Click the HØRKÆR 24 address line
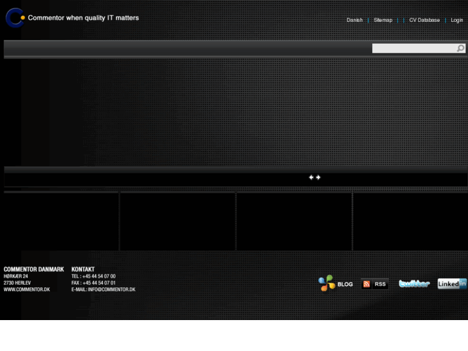Image resolution: width=468 pixels, height=351 pixels. pos(16,276)
